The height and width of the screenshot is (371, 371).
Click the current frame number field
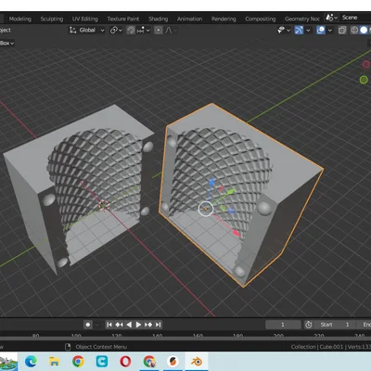[283, 325]
